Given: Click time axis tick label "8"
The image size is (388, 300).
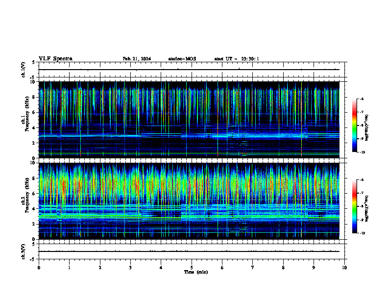Looking at the screenshot, I should [283, 268].
